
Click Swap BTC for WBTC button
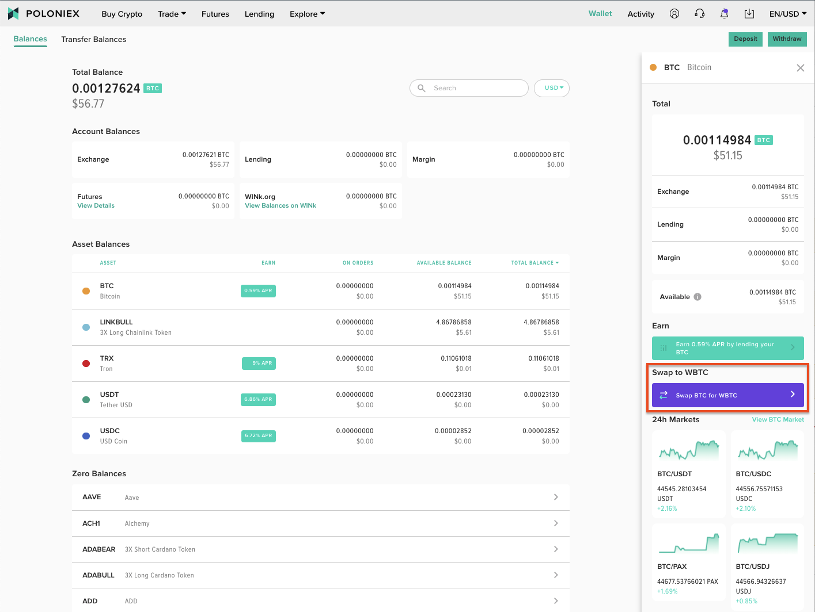(728, 395)
